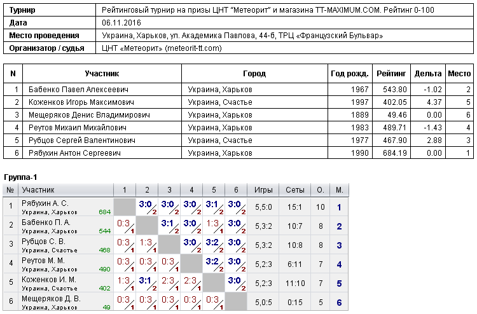Click the "Игры" header in group table
The image size is (477, 314).
coord(263,190)
